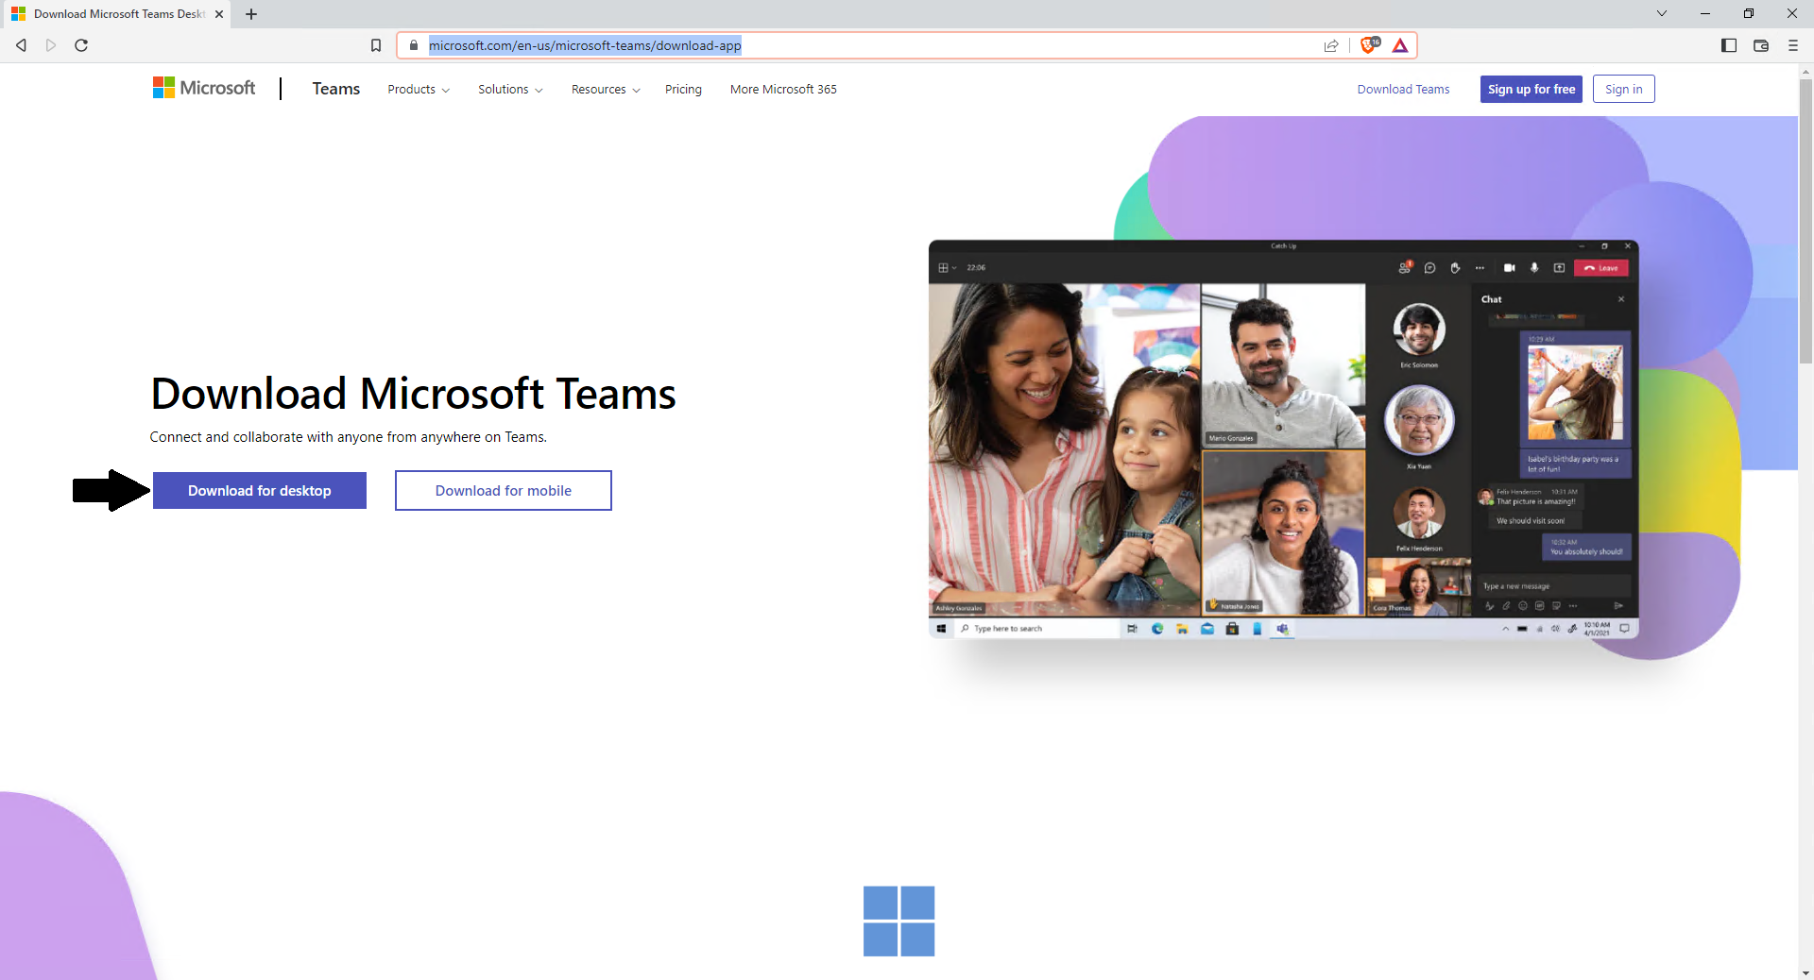Click Download for desktop button

260,491
